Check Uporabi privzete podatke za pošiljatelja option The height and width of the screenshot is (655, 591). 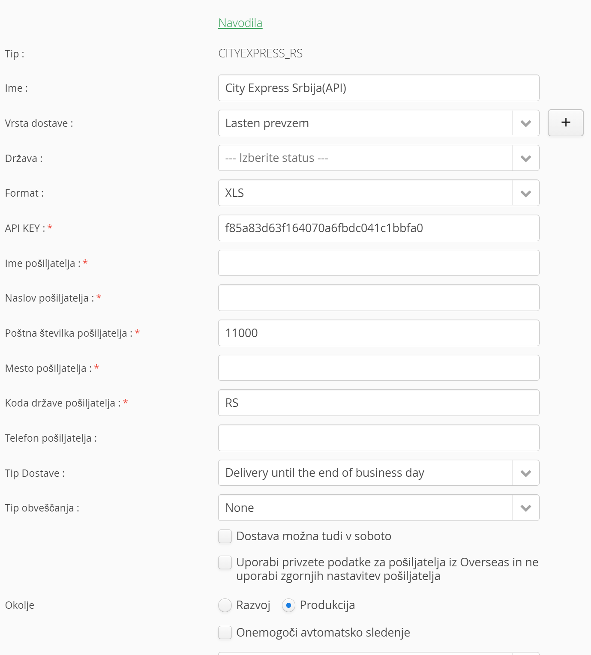225,562
